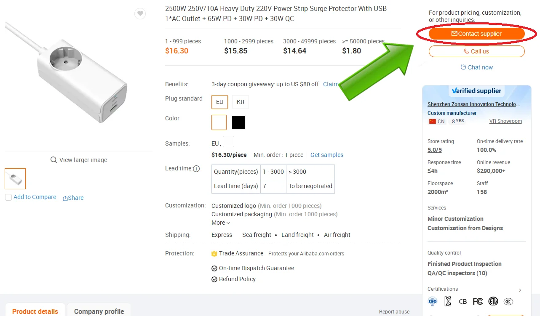Image resolution: width=540 pixels, height=316 pixels.
Task: Switch to the Company profile tab
Action: point(99,311)
